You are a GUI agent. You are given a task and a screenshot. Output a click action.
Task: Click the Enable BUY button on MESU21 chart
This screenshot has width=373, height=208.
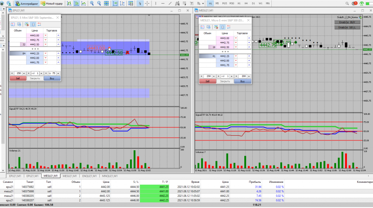tap(347, 22)
